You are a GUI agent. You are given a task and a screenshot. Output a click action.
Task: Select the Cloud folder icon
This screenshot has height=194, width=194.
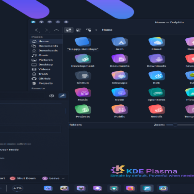(157, 42)
